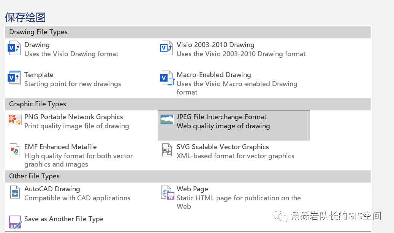Choose the SVG Scalable Vector Graphics label
Image resolution: width=394 pixels, height=233 pixels.
click(x=223, y=147)
